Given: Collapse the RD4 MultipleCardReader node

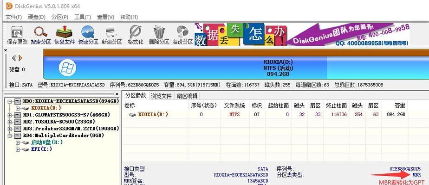Looking at the screenshot, I should pyautogui.click(x=10, y=136).
